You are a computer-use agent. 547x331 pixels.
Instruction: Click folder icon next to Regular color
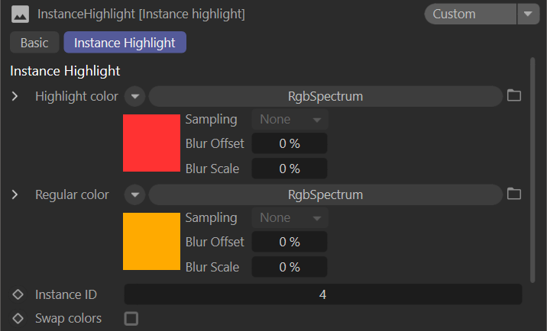pyautogui.click(x=514, y=194)
